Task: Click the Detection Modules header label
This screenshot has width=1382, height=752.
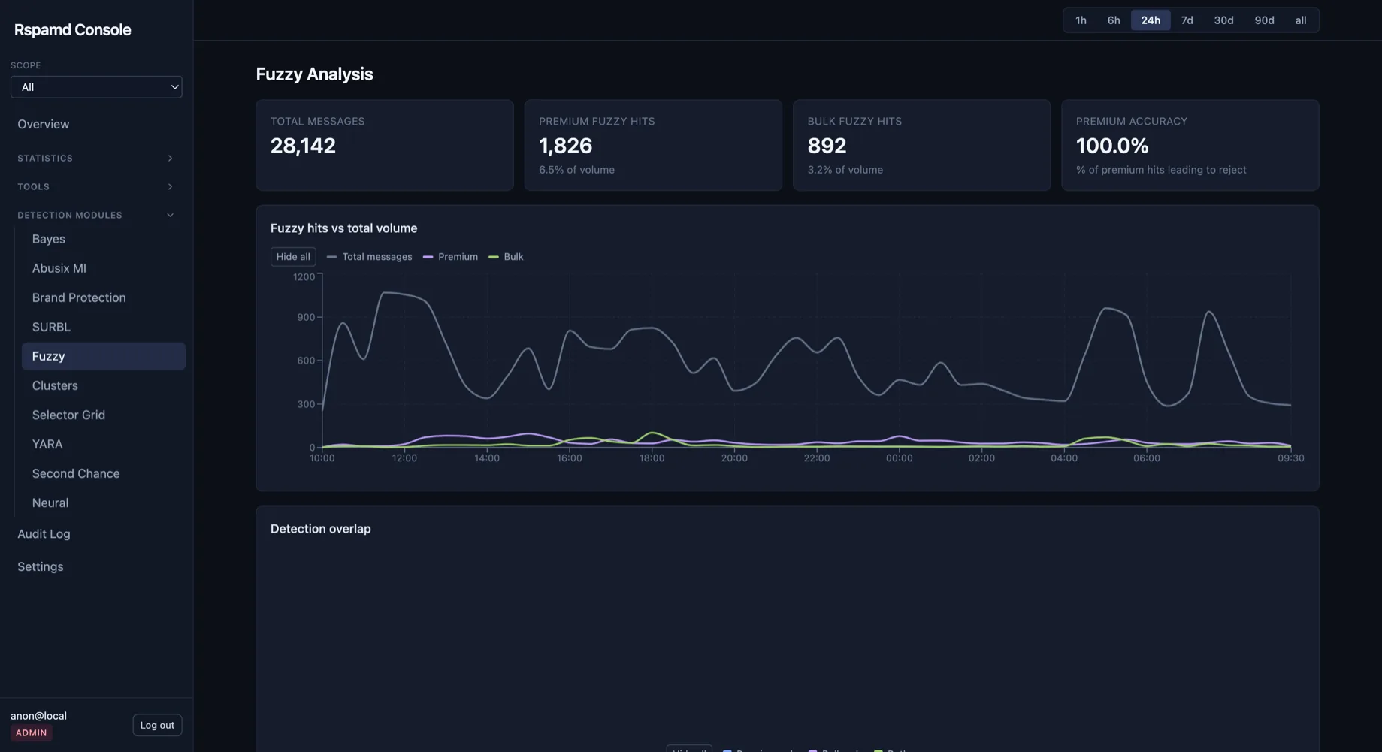Action: click(70, 216)
